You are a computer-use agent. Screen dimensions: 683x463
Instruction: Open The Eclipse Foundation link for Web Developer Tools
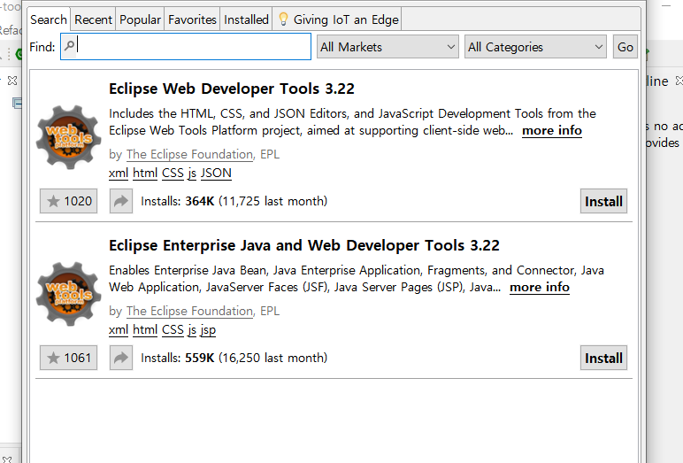pos(190,154)
